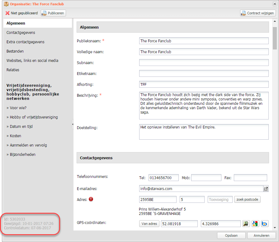This screenshot has width=279, height=242.
Task: Click inside the Beschrijving text area
Action: 204,105
